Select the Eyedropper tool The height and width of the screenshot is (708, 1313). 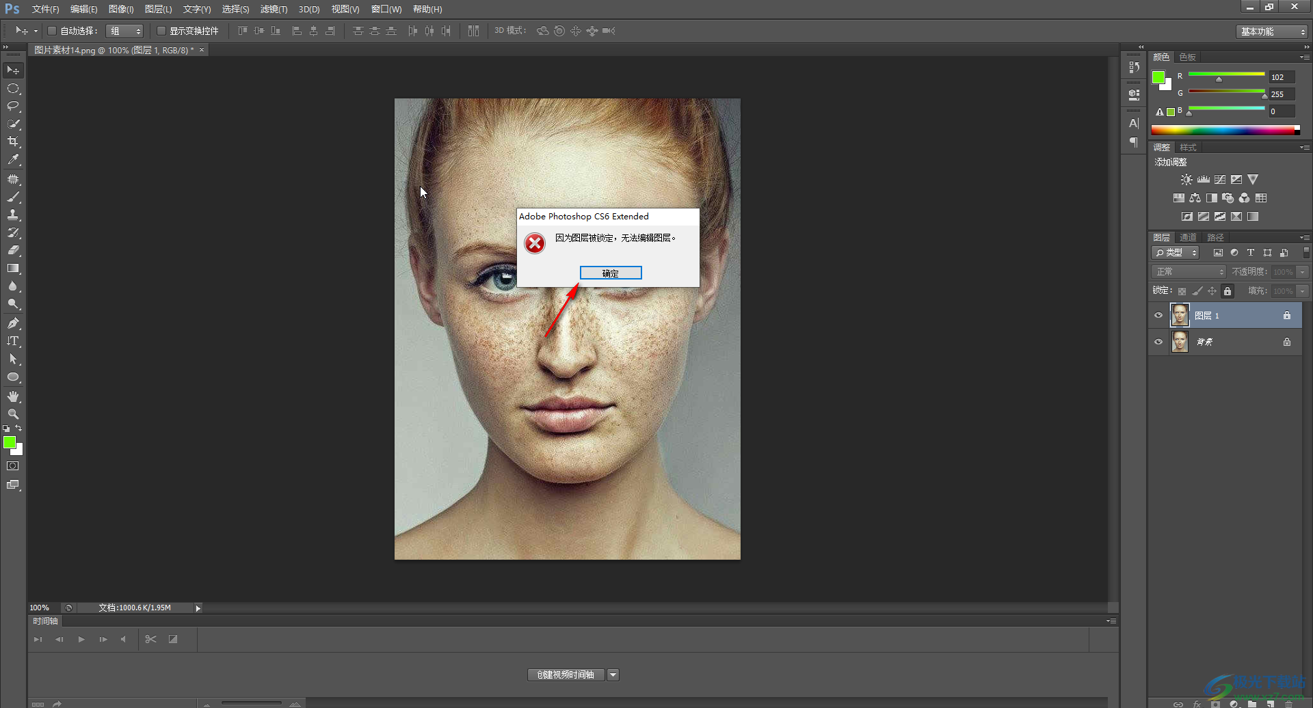coord(13,160)
